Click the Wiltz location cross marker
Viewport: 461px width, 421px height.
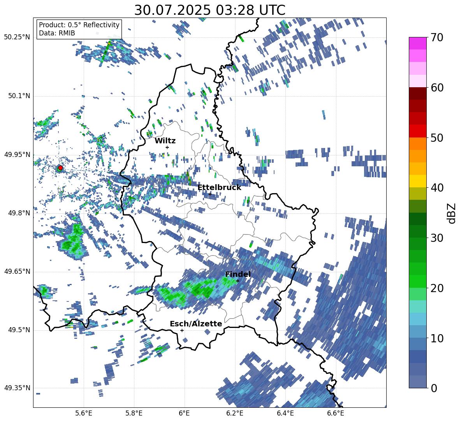[167, 147]
